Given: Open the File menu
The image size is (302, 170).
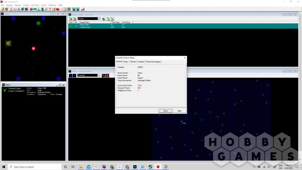Looking at the screenshot, I should (2, 5).
